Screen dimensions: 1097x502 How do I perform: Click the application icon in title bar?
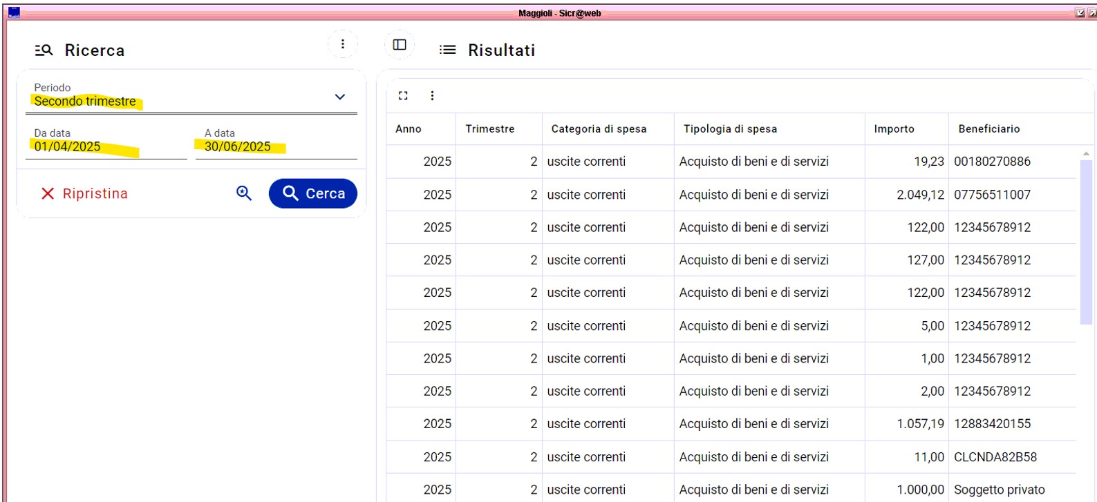14,12
